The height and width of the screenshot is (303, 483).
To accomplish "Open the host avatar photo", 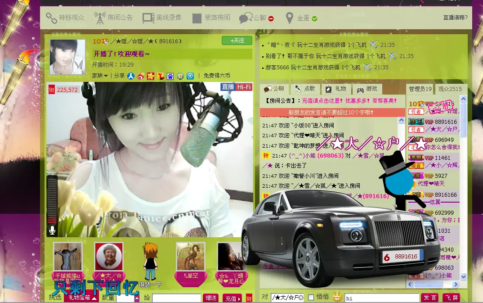I will click(x=67, y=57).
